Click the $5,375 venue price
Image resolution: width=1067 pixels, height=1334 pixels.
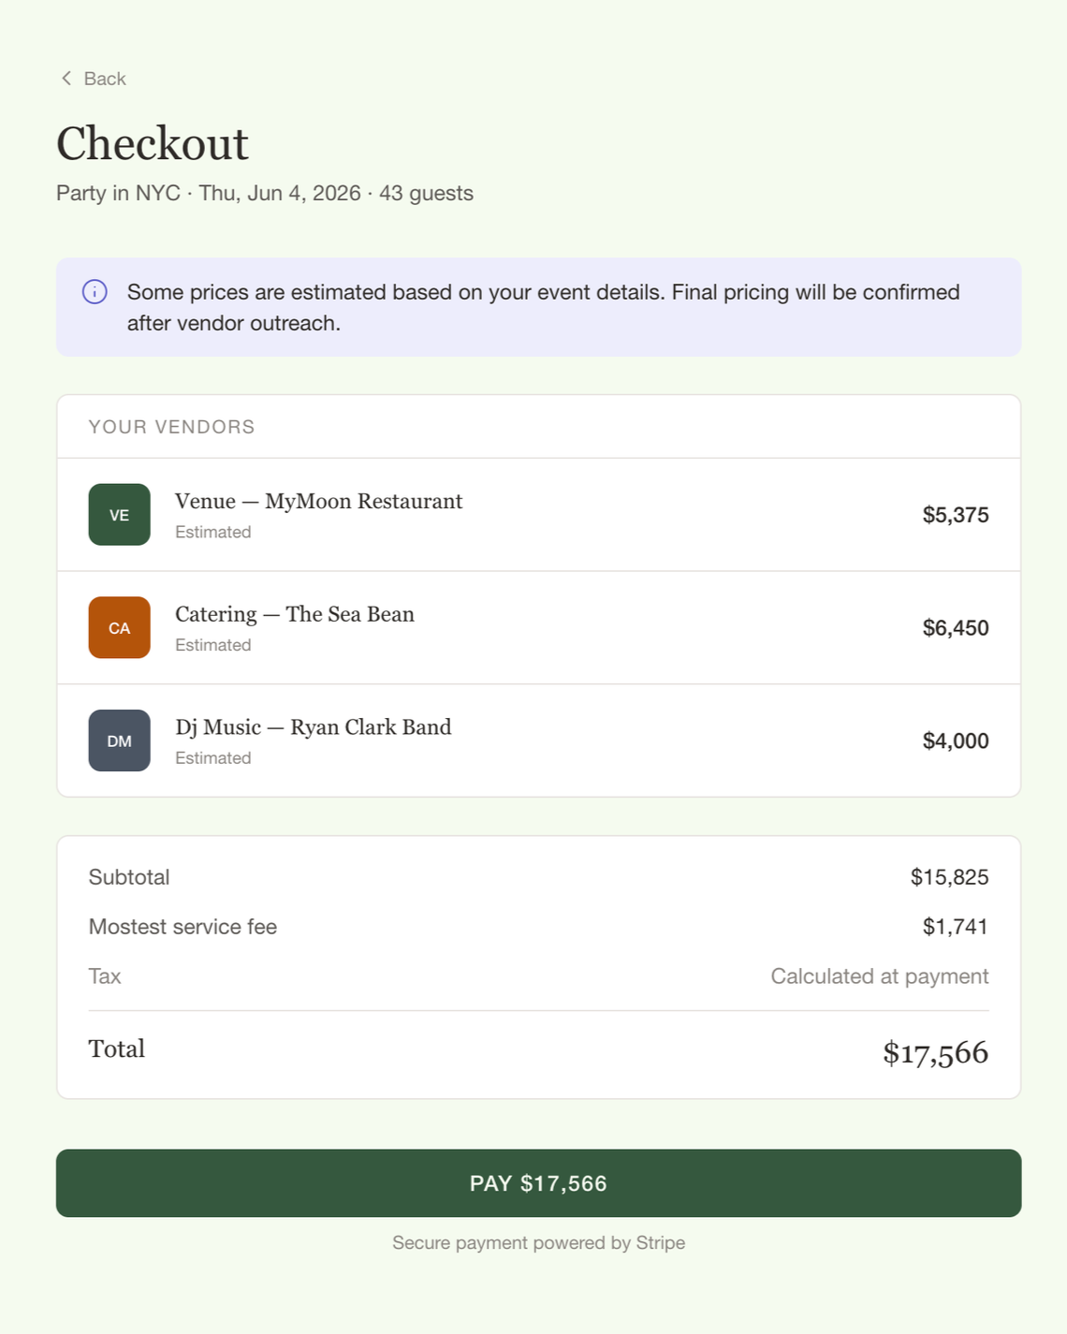955,515
